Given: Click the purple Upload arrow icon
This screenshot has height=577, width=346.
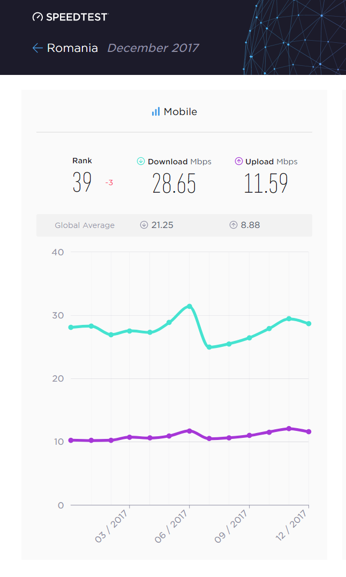Looking at the screenshot, I should coord(239,161).
